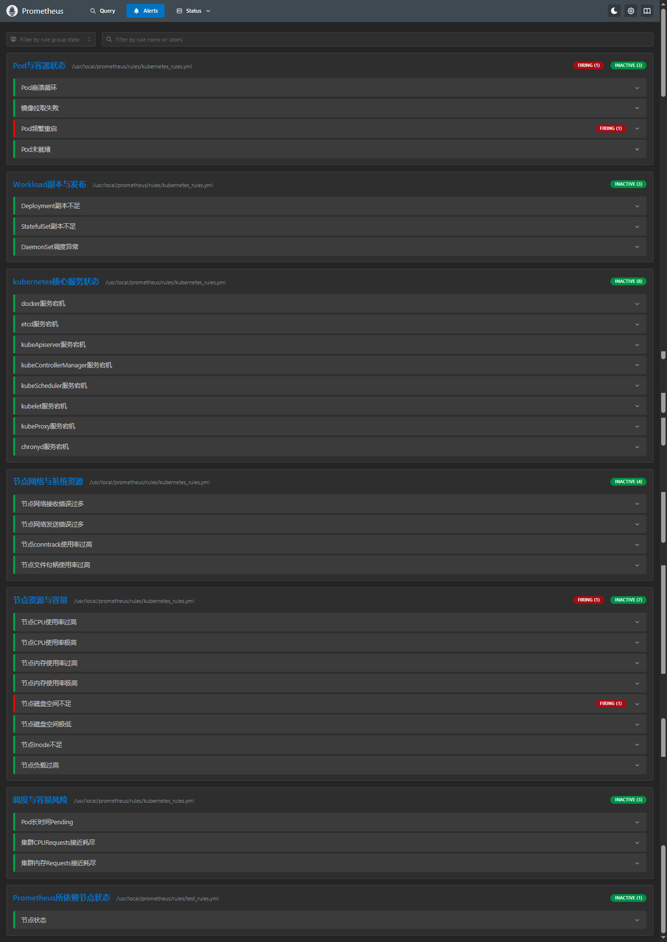The width and height of the screenshot is (667, 942).
Task: Open settings gear icon
Action: click(631, 11)
